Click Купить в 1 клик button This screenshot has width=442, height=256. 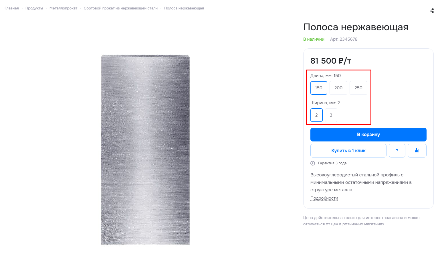348,151
